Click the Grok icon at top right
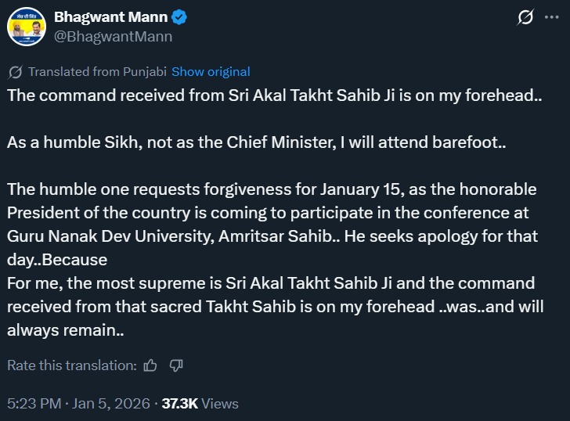This screenshot has width=570, height=421. pos(526,18)
